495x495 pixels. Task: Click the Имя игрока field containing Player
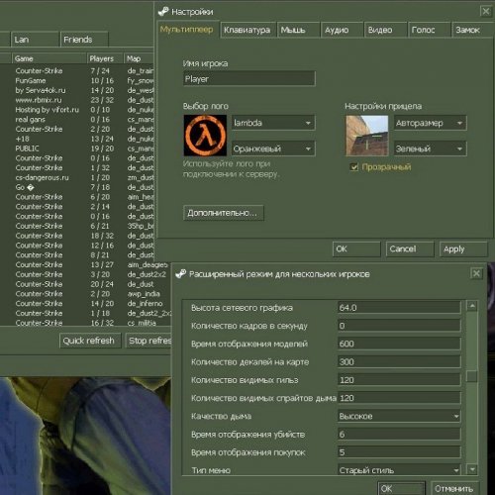point(249,79)
